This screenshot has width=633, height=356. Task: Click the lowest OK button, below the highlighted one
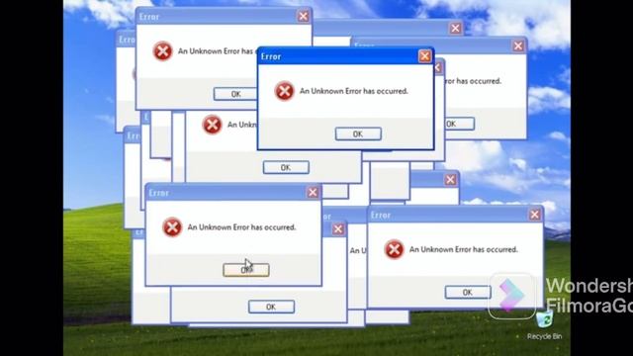tap(271, 307)
